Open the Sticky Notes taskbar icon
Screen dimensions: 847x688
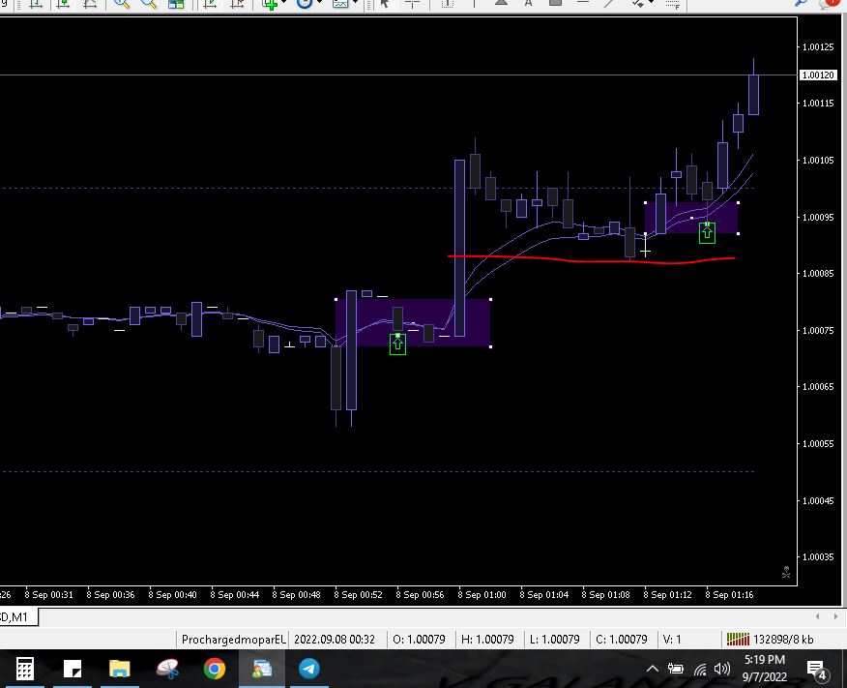pyautogui.click(x=73, y=669)
